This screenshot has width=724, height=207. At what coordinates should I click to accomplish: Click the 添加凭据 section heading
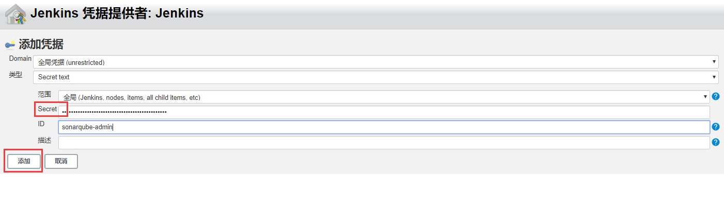tap(41, 44)
